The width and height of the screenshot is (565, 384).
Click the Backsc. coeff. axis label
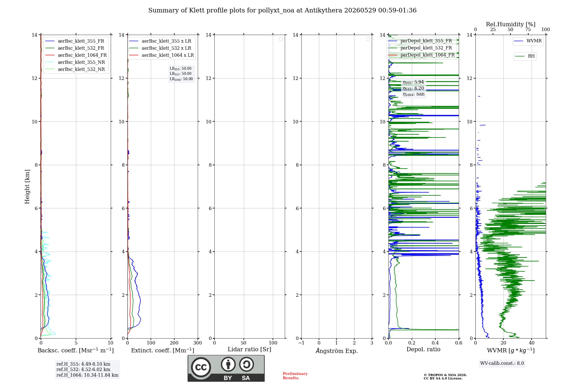click(x=76, y=350)
